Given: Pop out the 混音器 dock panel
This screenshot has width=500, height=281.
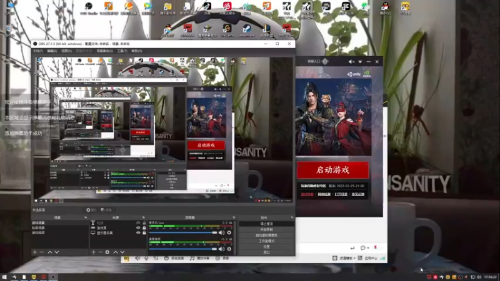Looking at the screenshot, I should (234, 217).
